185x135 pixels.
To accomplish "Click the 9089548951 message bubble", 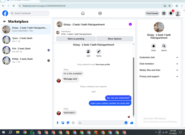I will click(x=70, y=113).
